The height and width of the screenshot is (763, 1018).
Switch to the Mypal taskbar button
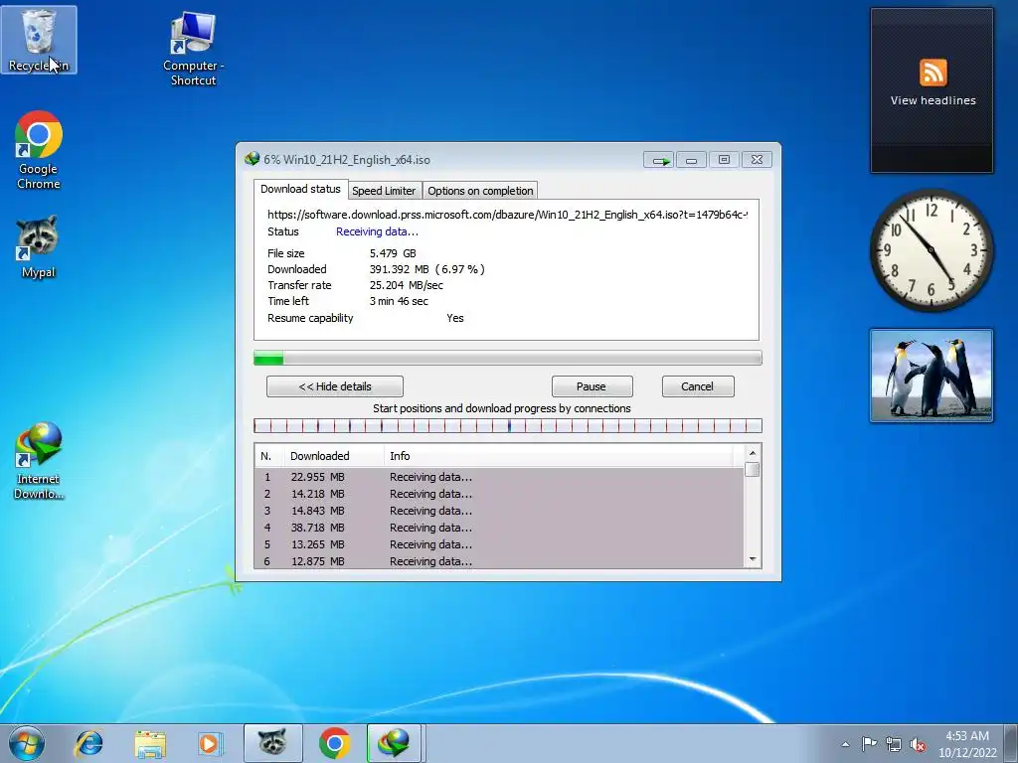[272, 743]
